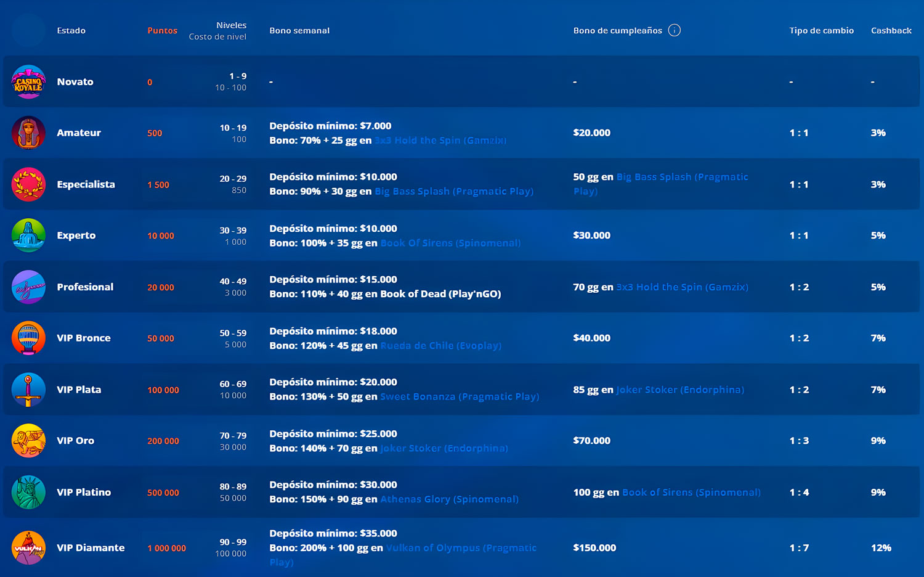Click the VIP Plata sword icon
The height and width of the screenshot is (577, 924).
[28, 390]
